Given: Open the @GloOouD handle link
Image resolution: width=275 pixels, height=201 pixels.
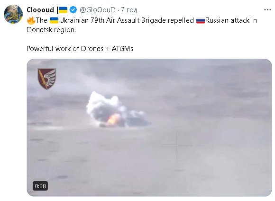Looking at the screenshot, I should tap(98, 10).
